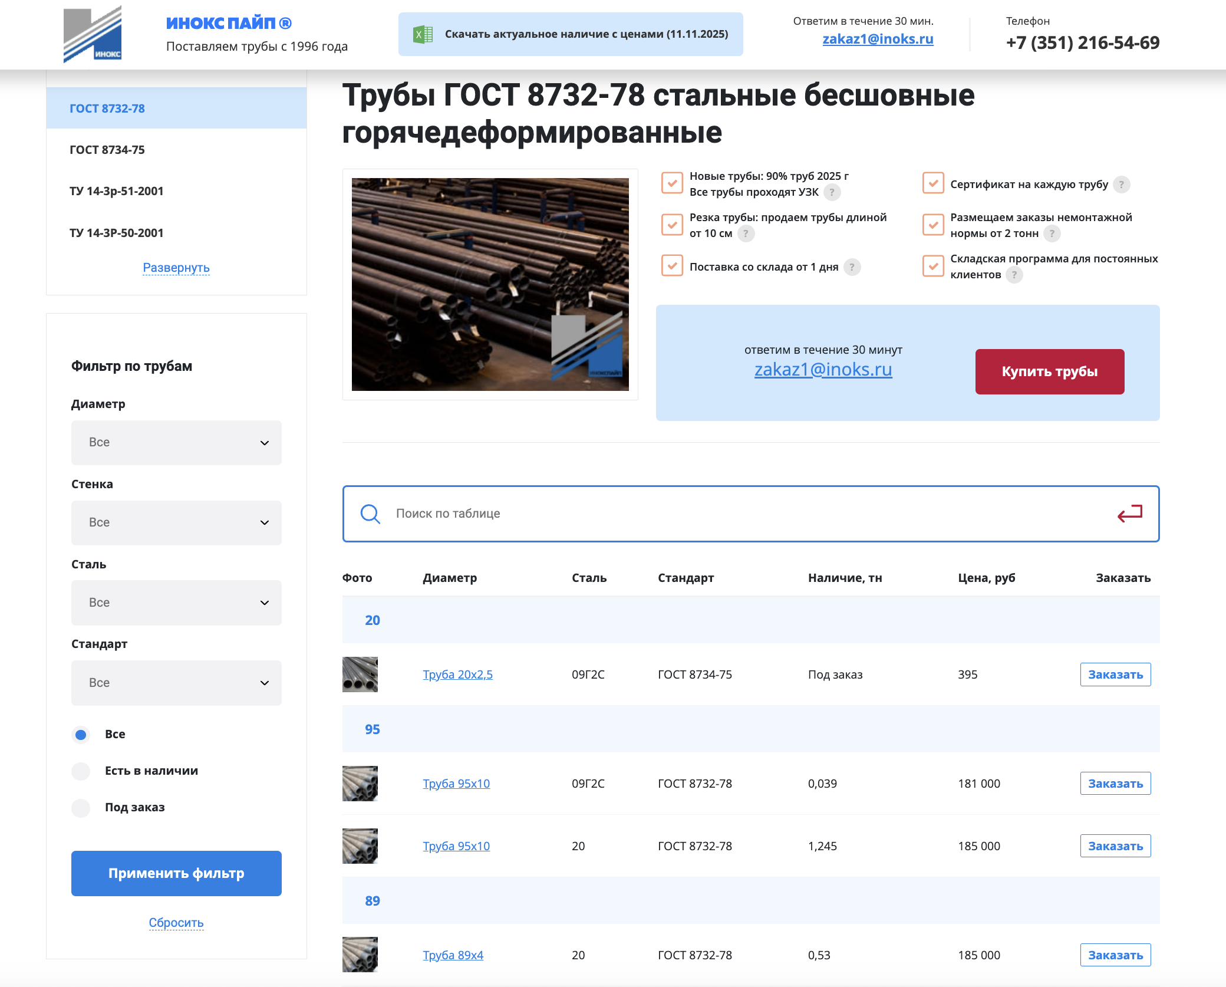The height and width of the screenshot is (987, 1226).
Task: Open the Диаметр filter dropdown
Action: 176,443
